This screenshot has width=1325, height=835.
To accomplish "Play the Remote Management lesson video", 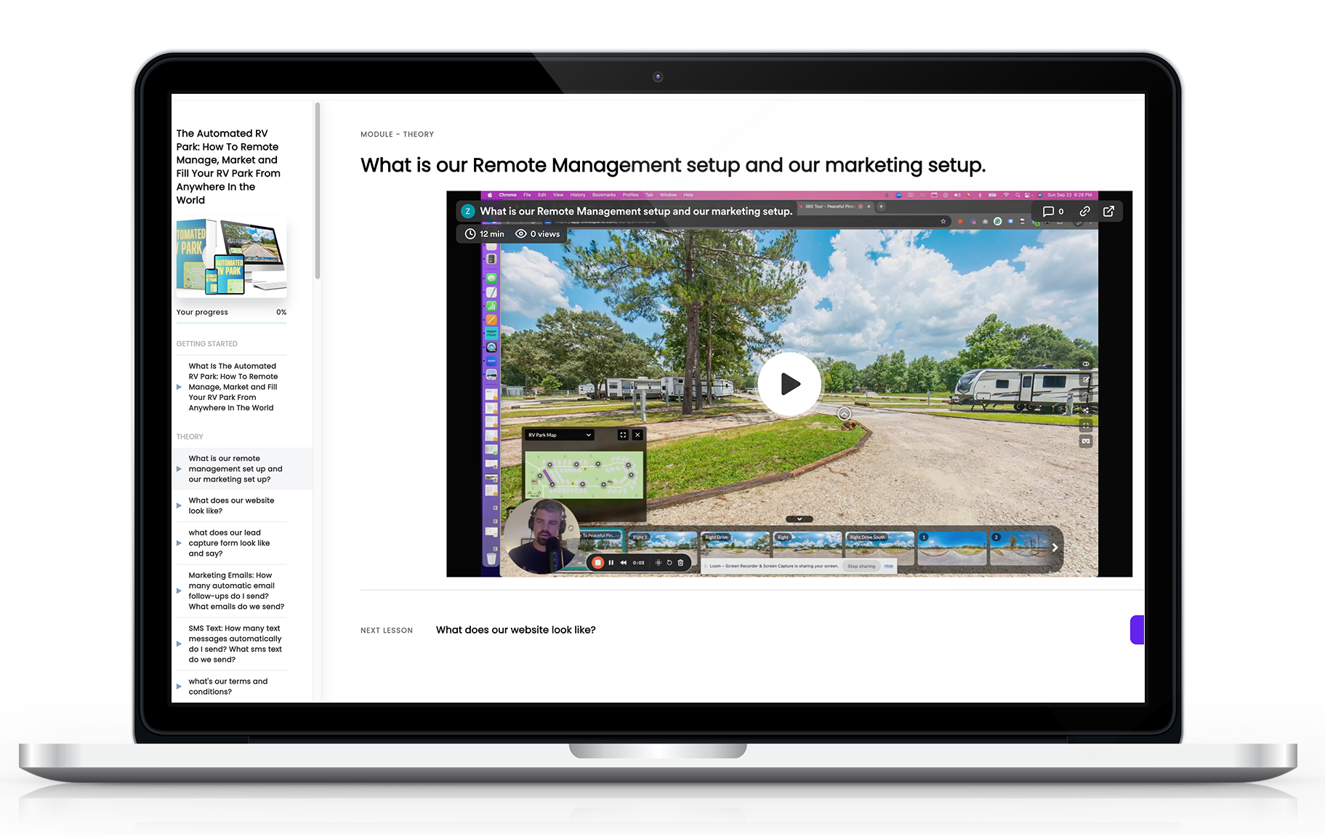I will tap(789, 384).
